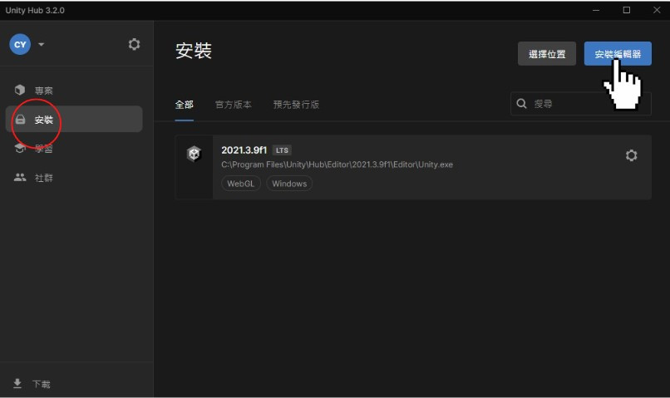Image resolution: width=670 pixels, height=398 pixels.
Task: Click the 搜尋 search input field
Action: 581,104
